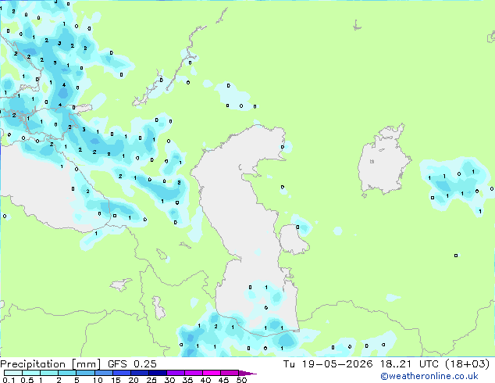This screenshot has width=495, height=383.
Task: Click the 'GFS 0.25' model label
Action: tap(132, 364)
